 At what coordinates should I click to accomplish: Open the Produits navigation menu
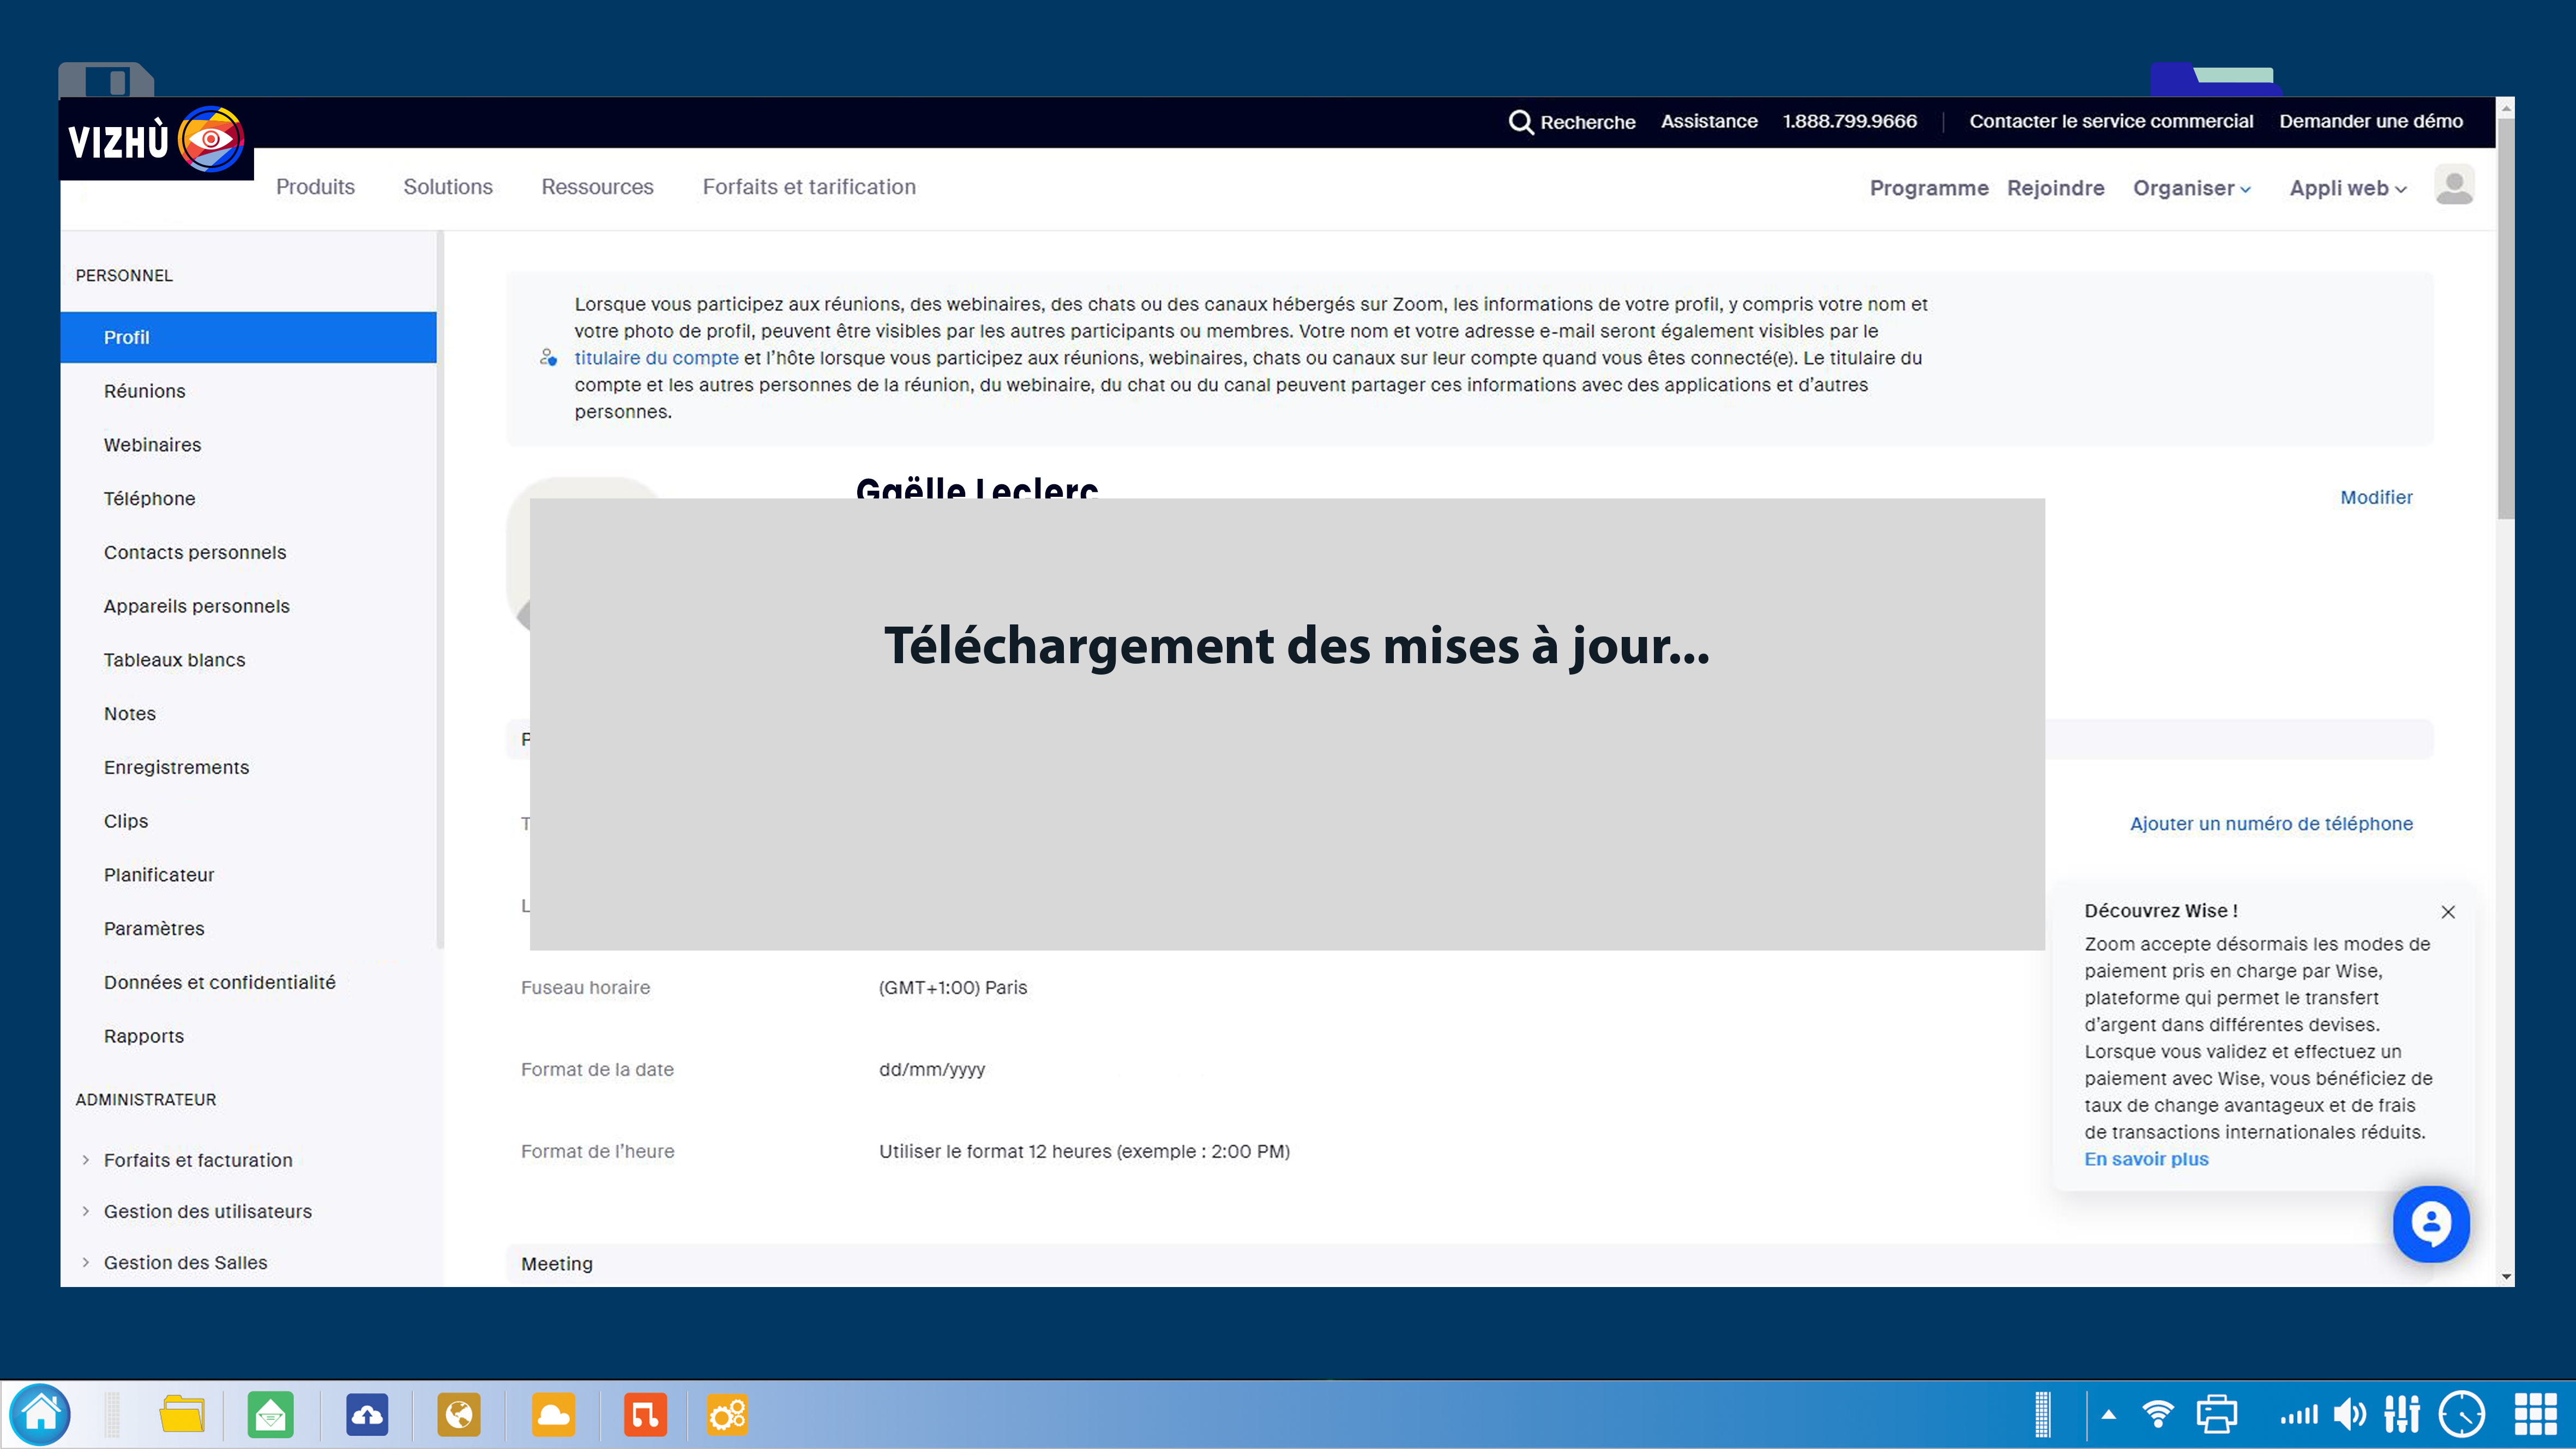(315, 187)
